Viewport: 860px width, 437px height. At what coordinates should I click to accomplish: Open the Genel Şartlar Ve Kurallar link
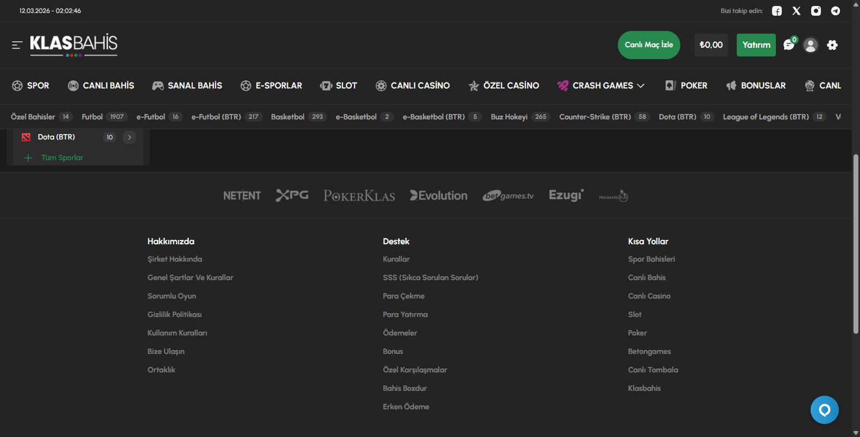(191, 278)
